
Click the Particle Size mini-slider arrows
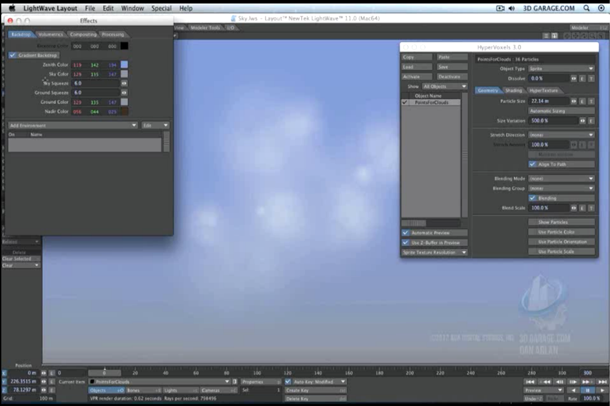pyautogui.click(x=574, y=101)
